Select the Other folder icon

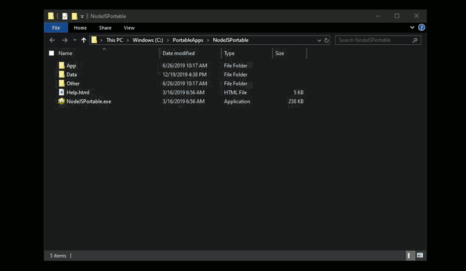point(62,83)
